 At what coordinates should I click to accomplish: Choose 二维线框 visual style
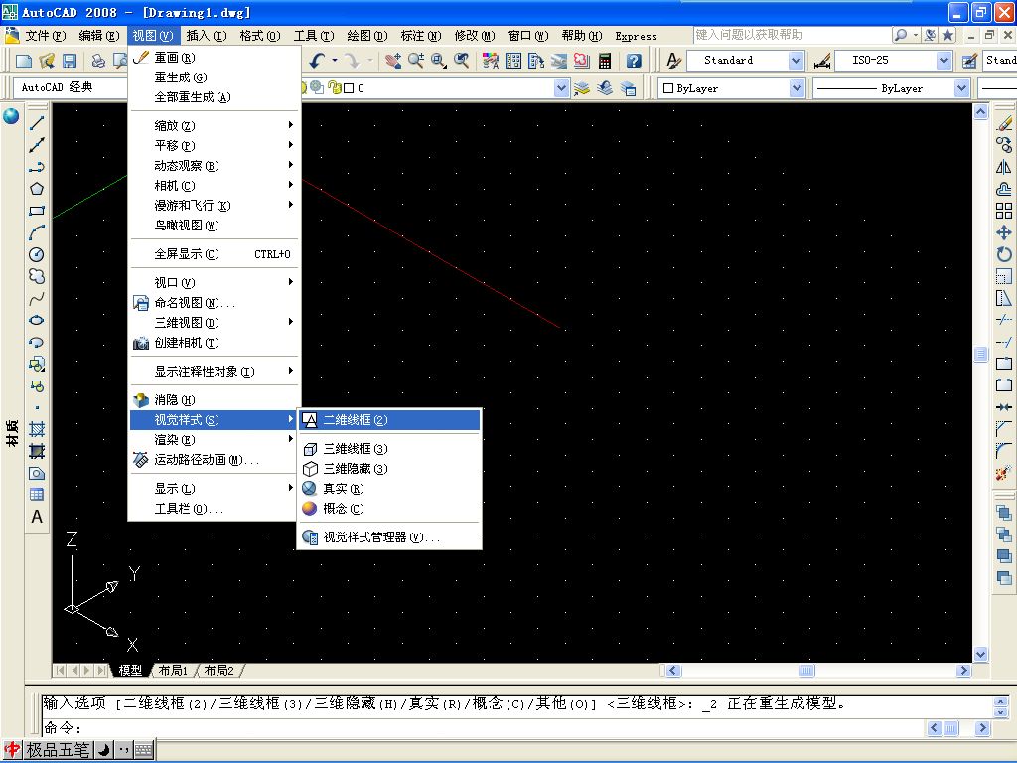pos(389,420)
